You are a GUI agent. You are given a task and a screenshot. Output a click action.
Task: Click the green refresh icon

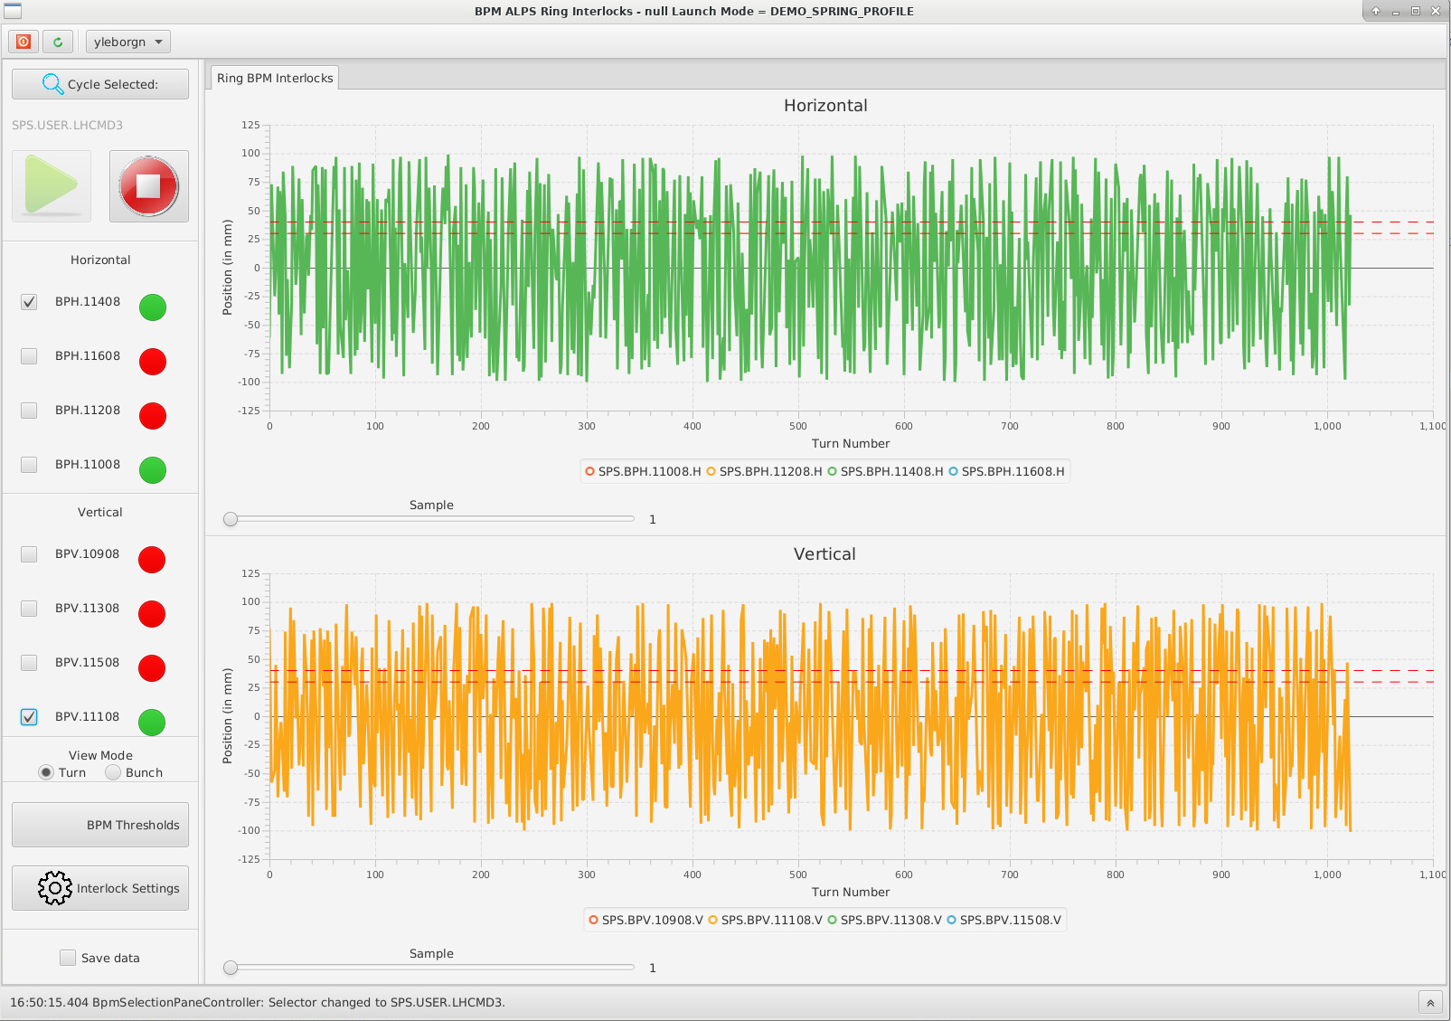58,42
